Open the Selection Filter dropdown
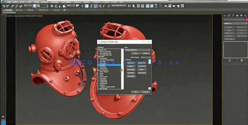This screenshot has width=248, height=125. (x=28, y=6)
